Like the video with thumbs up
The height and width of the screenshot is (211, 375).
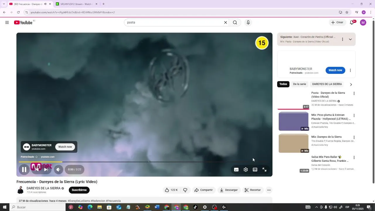pyautogui.click(x=171, y=190)
